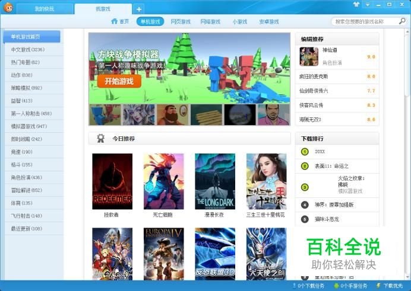Viewport: 411px width, 291px height.
Task: Open 益智 (413) category
Action: 34,101
